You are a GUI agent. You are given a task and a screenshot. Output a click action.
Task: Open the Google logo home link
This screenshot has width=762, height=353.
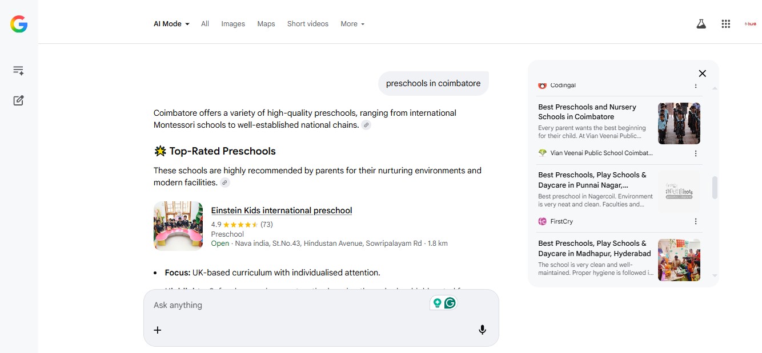pos(19,24)
